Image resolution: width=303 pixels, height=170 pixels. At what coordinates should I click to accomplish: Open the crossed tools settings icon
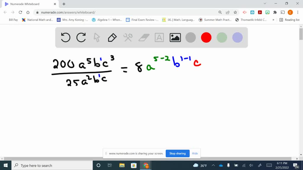coord(128,37)
